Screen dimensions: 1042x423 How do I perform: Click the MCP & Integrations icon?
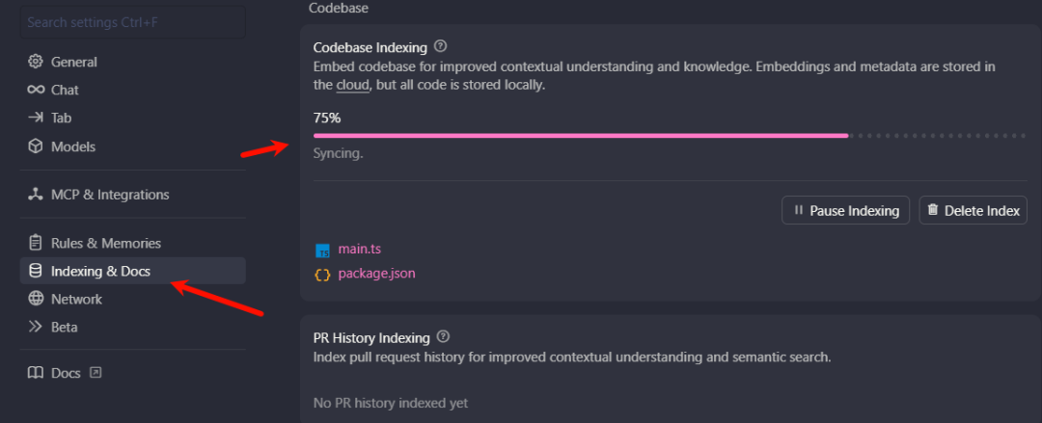36,195
